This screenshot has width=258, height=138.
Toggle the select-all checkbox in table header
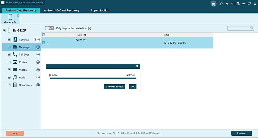44,34
